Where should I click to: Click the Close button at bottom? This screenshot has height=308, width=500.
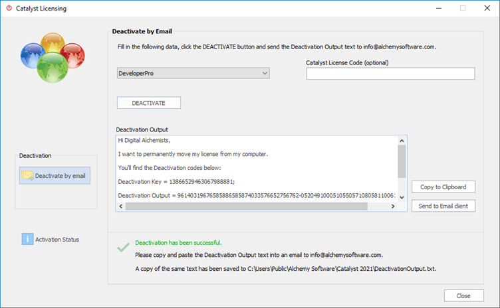pos(463,295)
